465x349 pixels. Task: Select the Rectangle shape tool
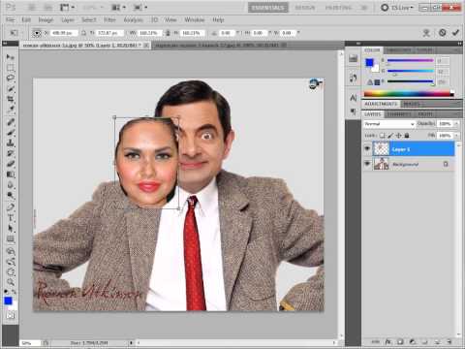(x=11, y=239)
